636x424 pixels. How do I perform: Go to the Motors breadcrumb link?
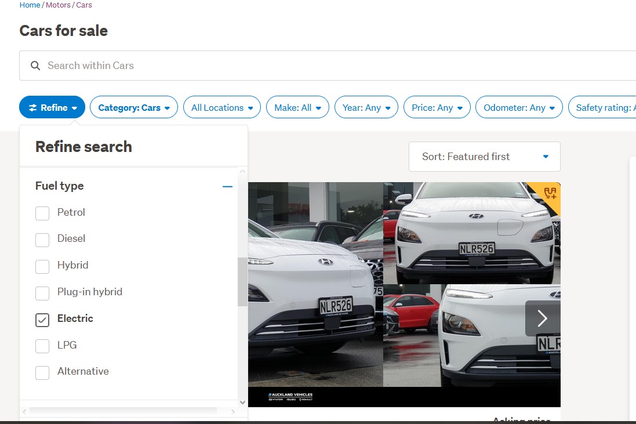58,5
